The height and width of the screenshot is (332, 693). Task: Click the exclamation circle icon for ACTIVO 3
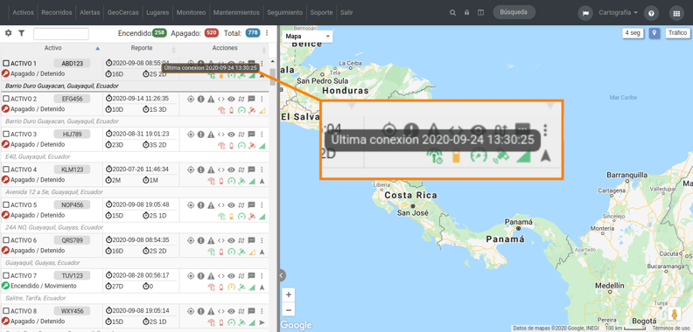tap(201, 135)
